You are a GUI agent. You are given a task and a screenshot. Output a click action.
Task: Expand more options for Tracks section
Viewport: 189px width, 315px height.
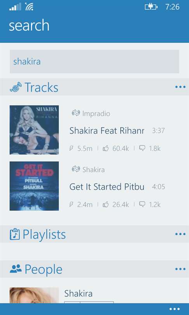coord(180,87)
